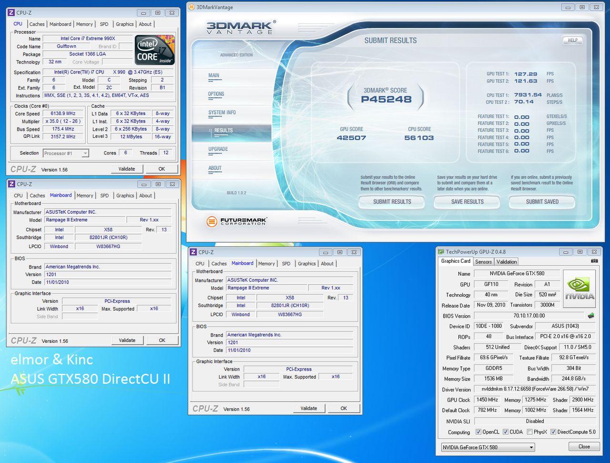Click the P45248 3DMark score
Screen dimensions: 610x463
tap(386, 99)
